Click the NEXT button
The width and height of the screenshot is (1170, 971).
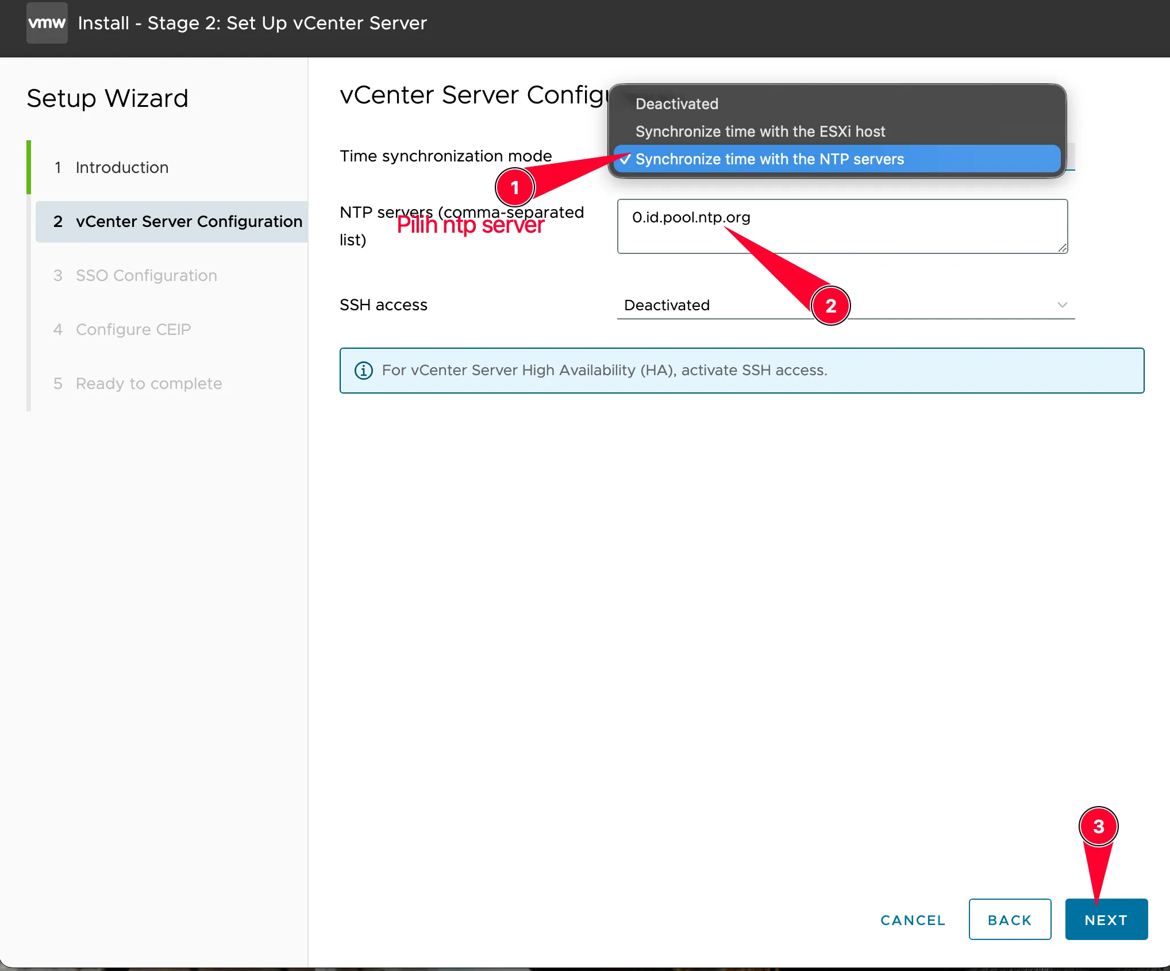coord(1106,920)
